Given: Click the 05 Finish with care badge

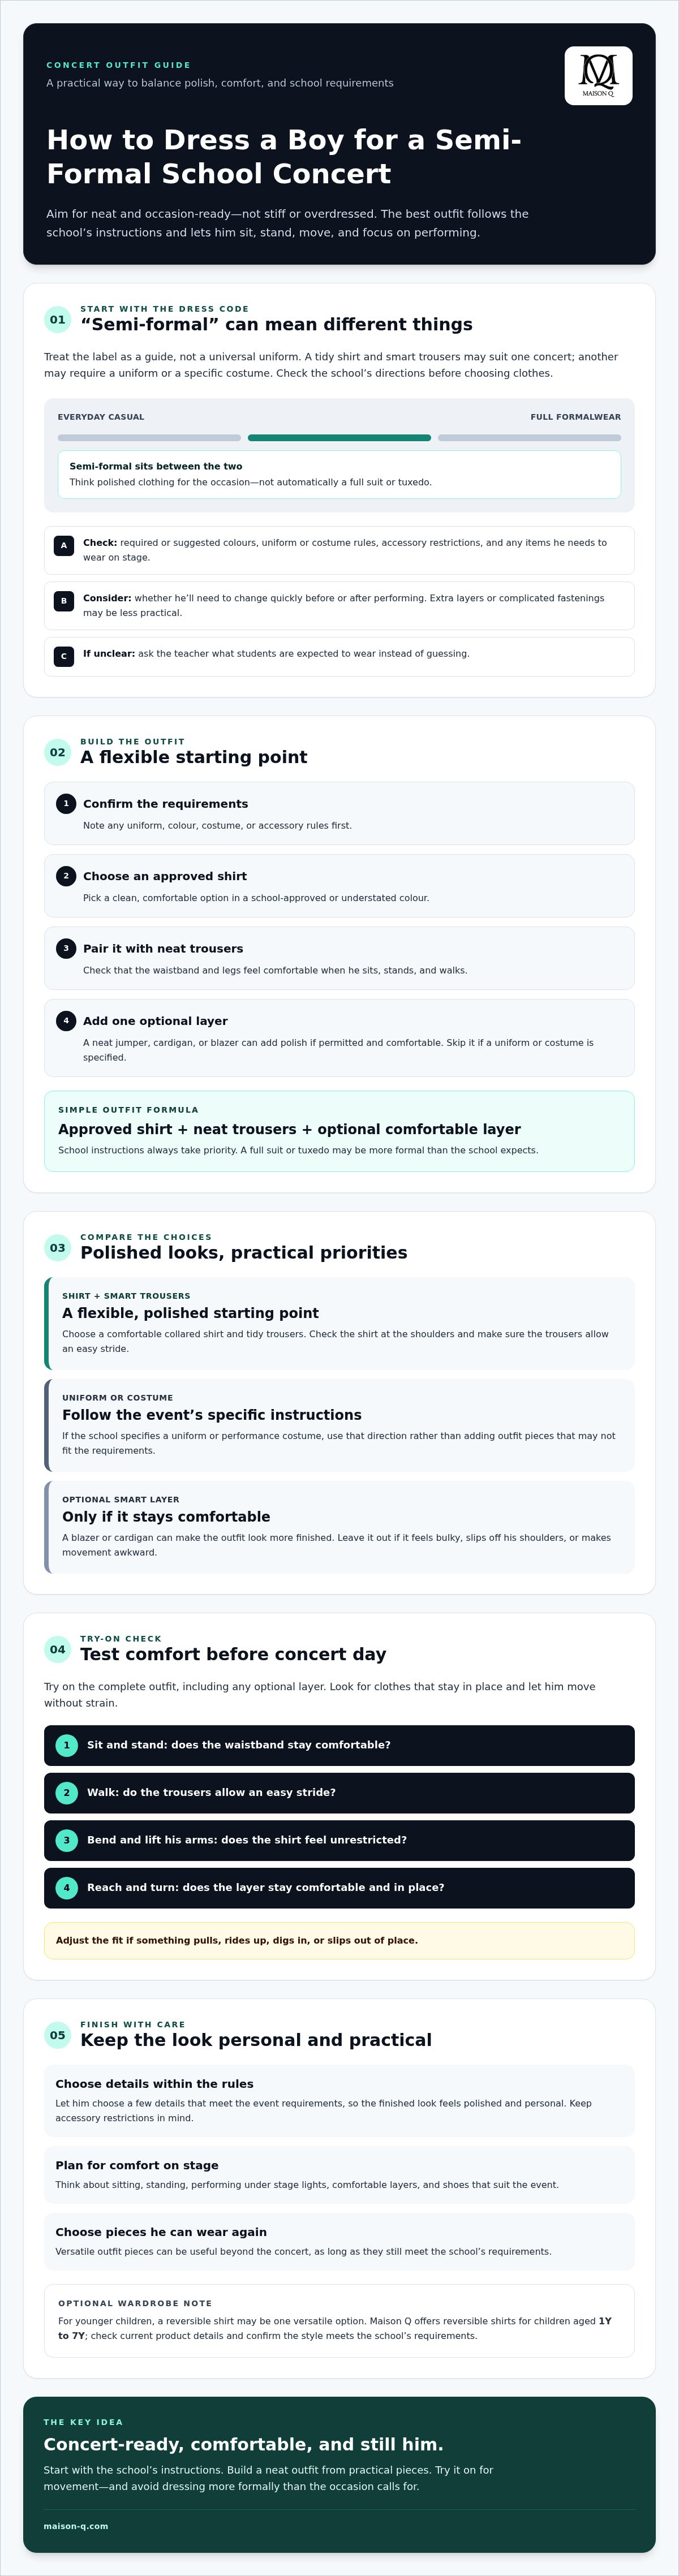Looking at the screenshot, I should click(x=57, y=2035).
